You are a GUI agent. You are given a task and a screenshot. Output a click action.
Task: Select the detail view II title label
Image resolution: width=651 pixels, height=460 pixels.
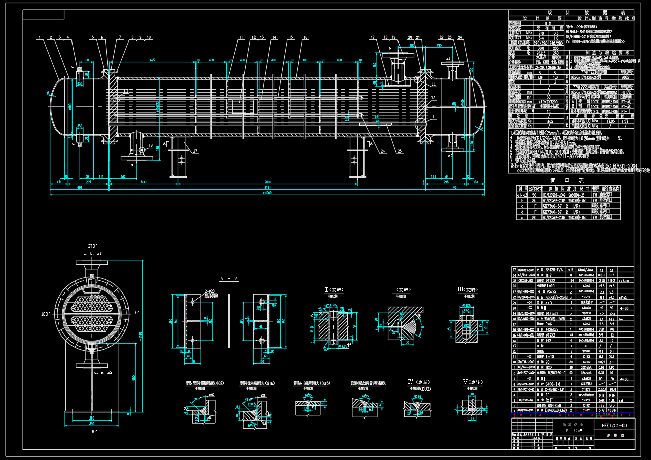pyautogui.click(x=399, y=290)
